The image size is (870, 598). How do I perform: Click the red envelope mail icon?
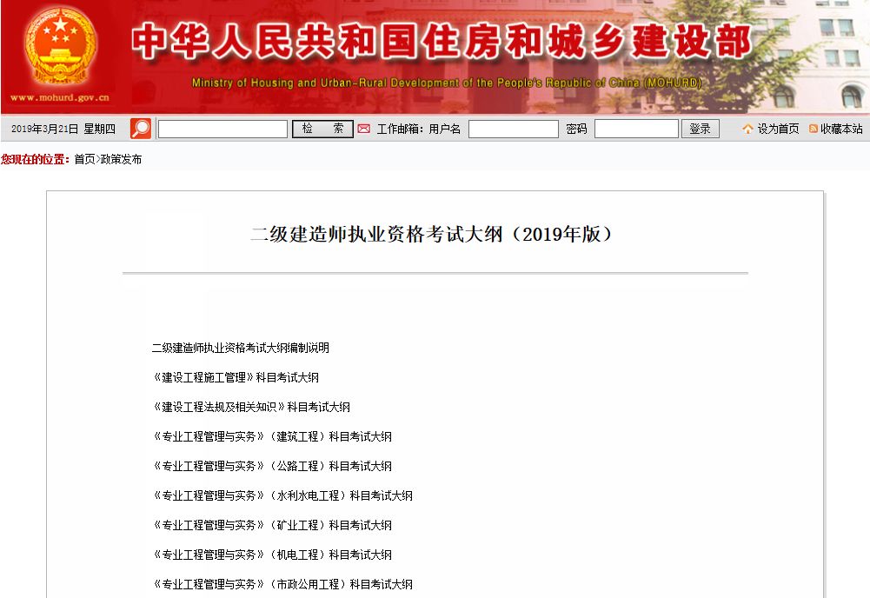364,129
